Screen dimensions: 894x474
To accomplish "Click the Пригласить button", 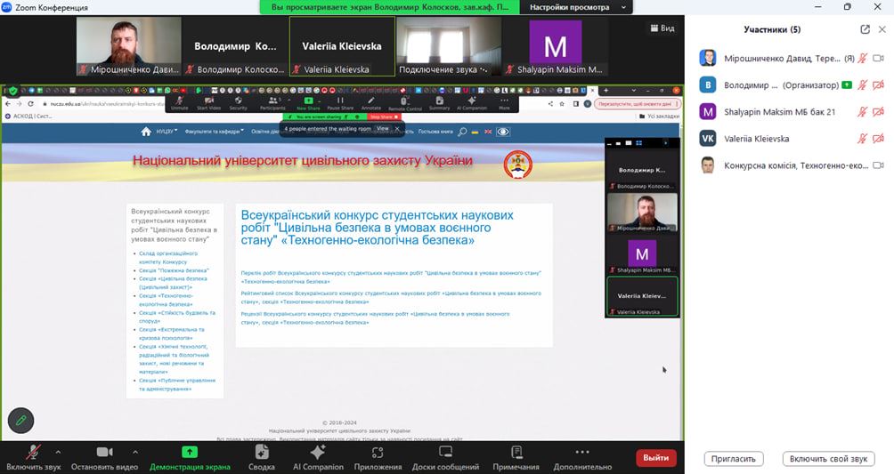I will pyautogui.click(x=734, y=459).
